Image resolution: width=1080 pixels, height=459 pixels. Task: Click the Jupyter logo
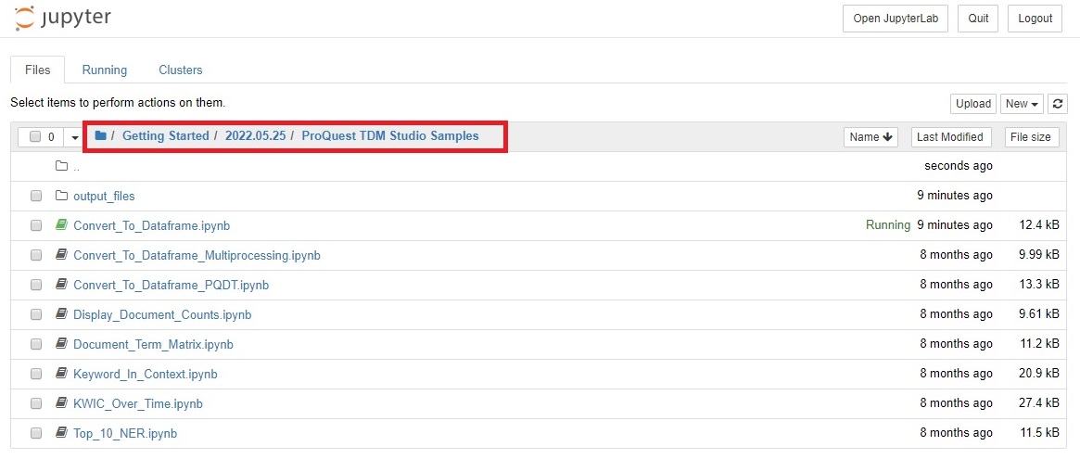tap(63, 19)
